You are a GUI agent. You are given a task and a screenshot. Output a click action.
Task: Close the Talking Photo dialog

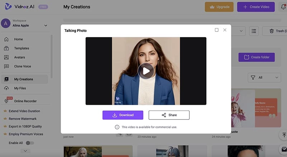pos(225,30)
